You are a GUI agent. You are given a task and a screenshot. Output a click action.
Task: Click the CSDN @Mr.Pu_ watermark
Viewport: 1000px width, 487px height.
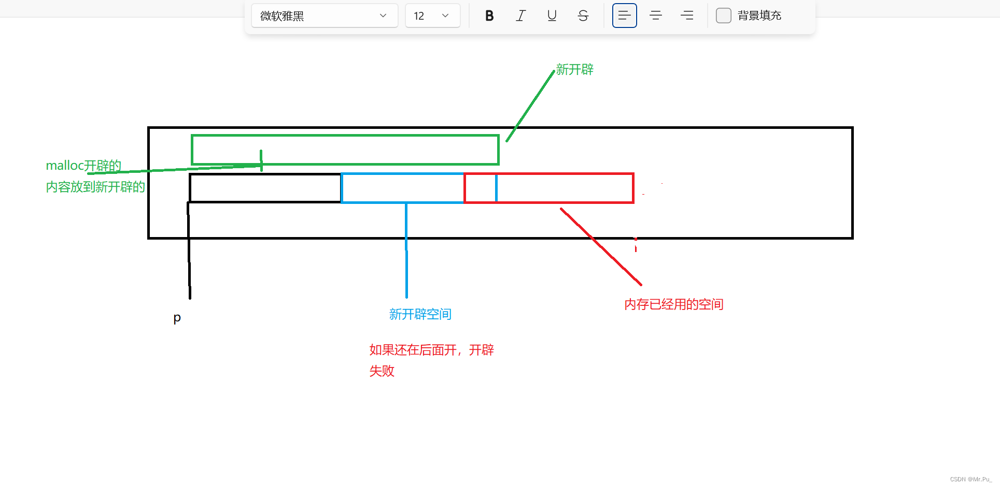click(x=971, y=479)
